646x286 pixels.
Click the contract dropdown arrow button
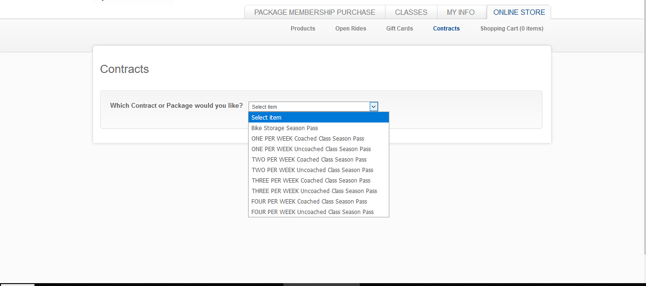point(374,107)
